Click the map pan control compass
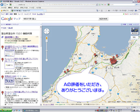This screenshot has height=112, width=140. [x=47, y=31]
